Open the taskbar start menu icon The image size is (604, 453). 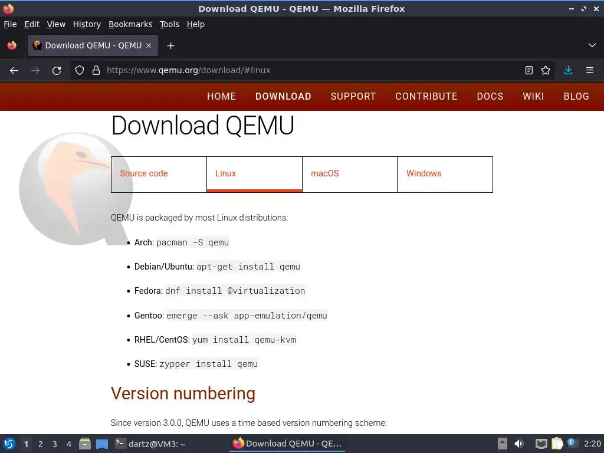pyautogui.click(x=9, y=444)
